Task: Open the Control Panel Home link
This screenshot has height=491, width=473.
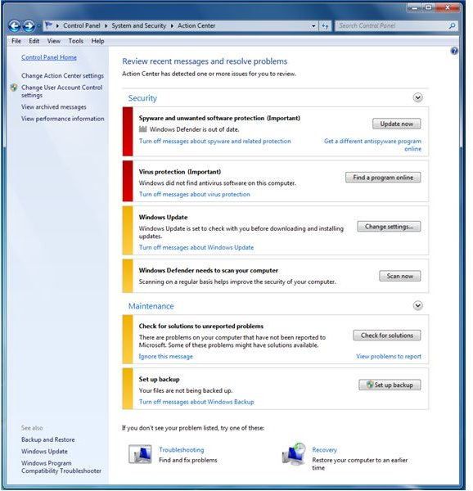Action: (49, 57)
